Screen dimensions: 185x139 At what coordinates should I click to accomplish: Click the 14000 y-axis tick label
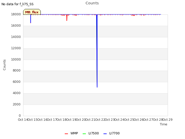16,37
